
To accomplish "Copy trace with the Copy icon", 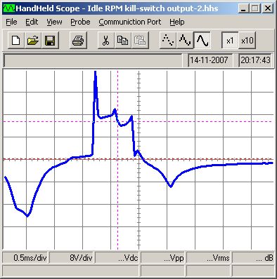I will click(123, 41).
